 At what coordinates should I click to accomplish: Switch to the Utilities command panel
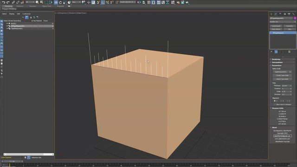[x=294, y=14]
